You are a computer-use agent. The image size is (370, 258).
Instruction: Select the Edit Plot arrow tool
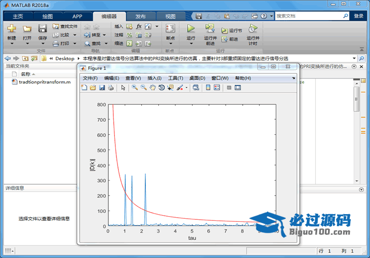pos(123,88)
